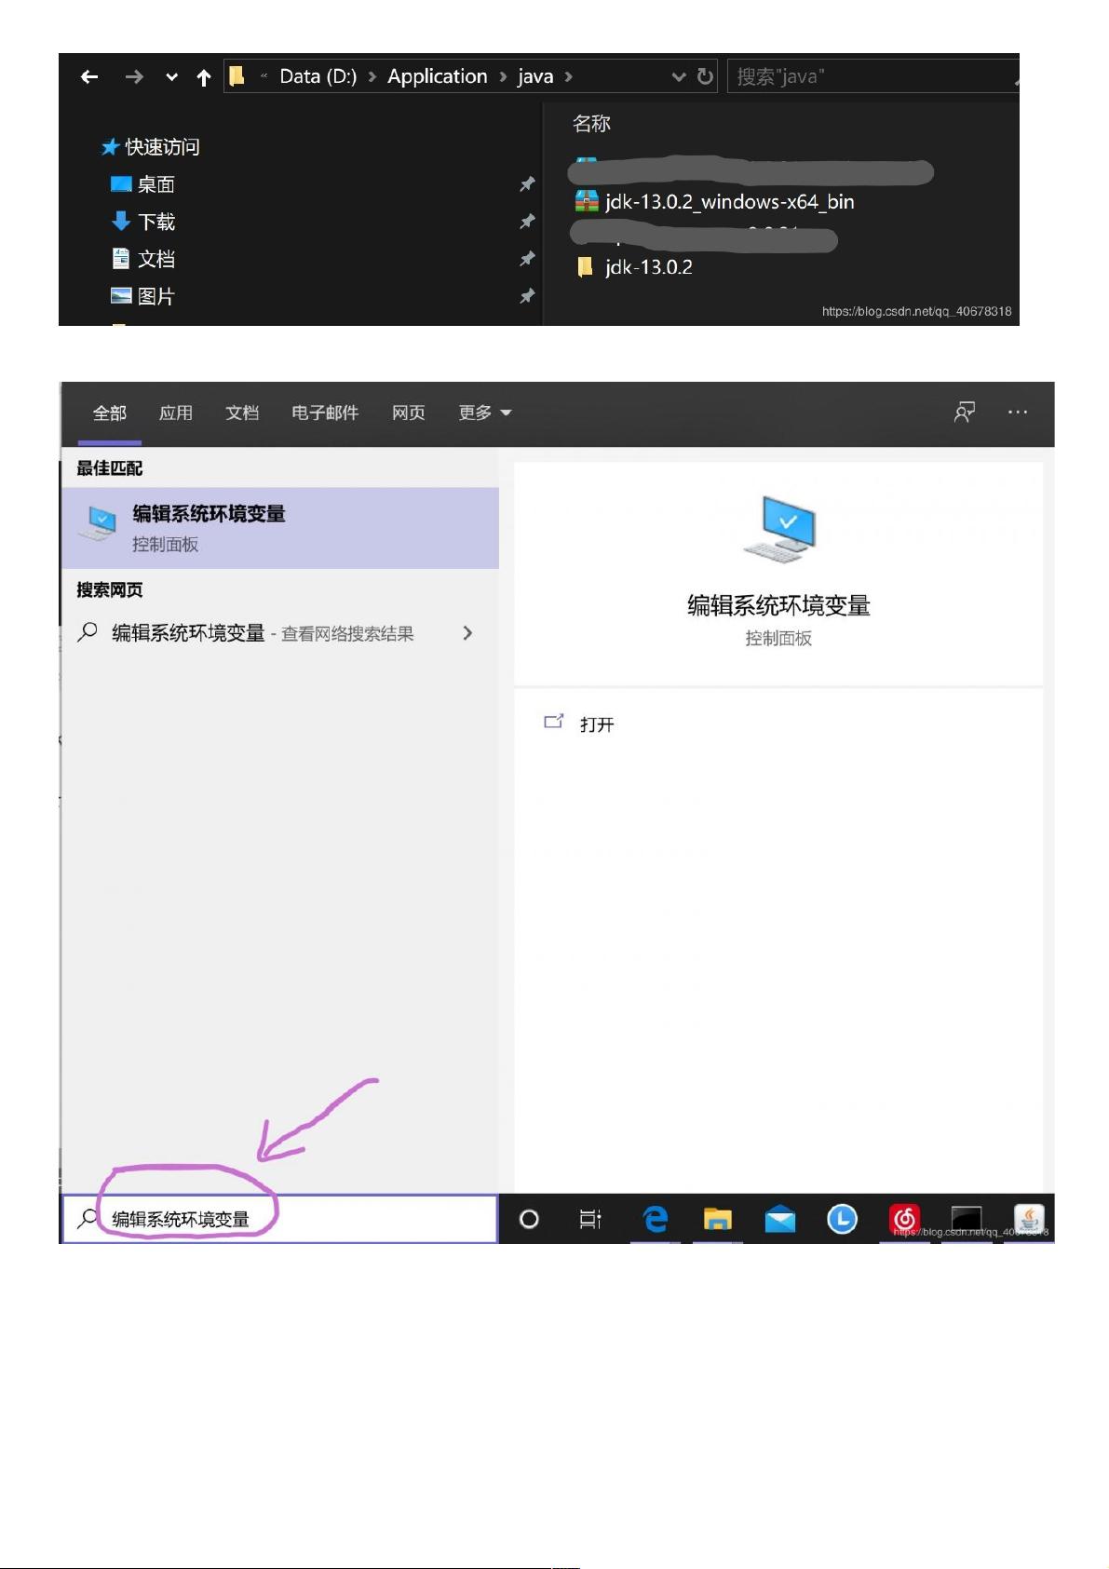Expand the 更多 dropdown in search filters
This screenshot has width=1109, height=1569.
click(x=484, y=413)
